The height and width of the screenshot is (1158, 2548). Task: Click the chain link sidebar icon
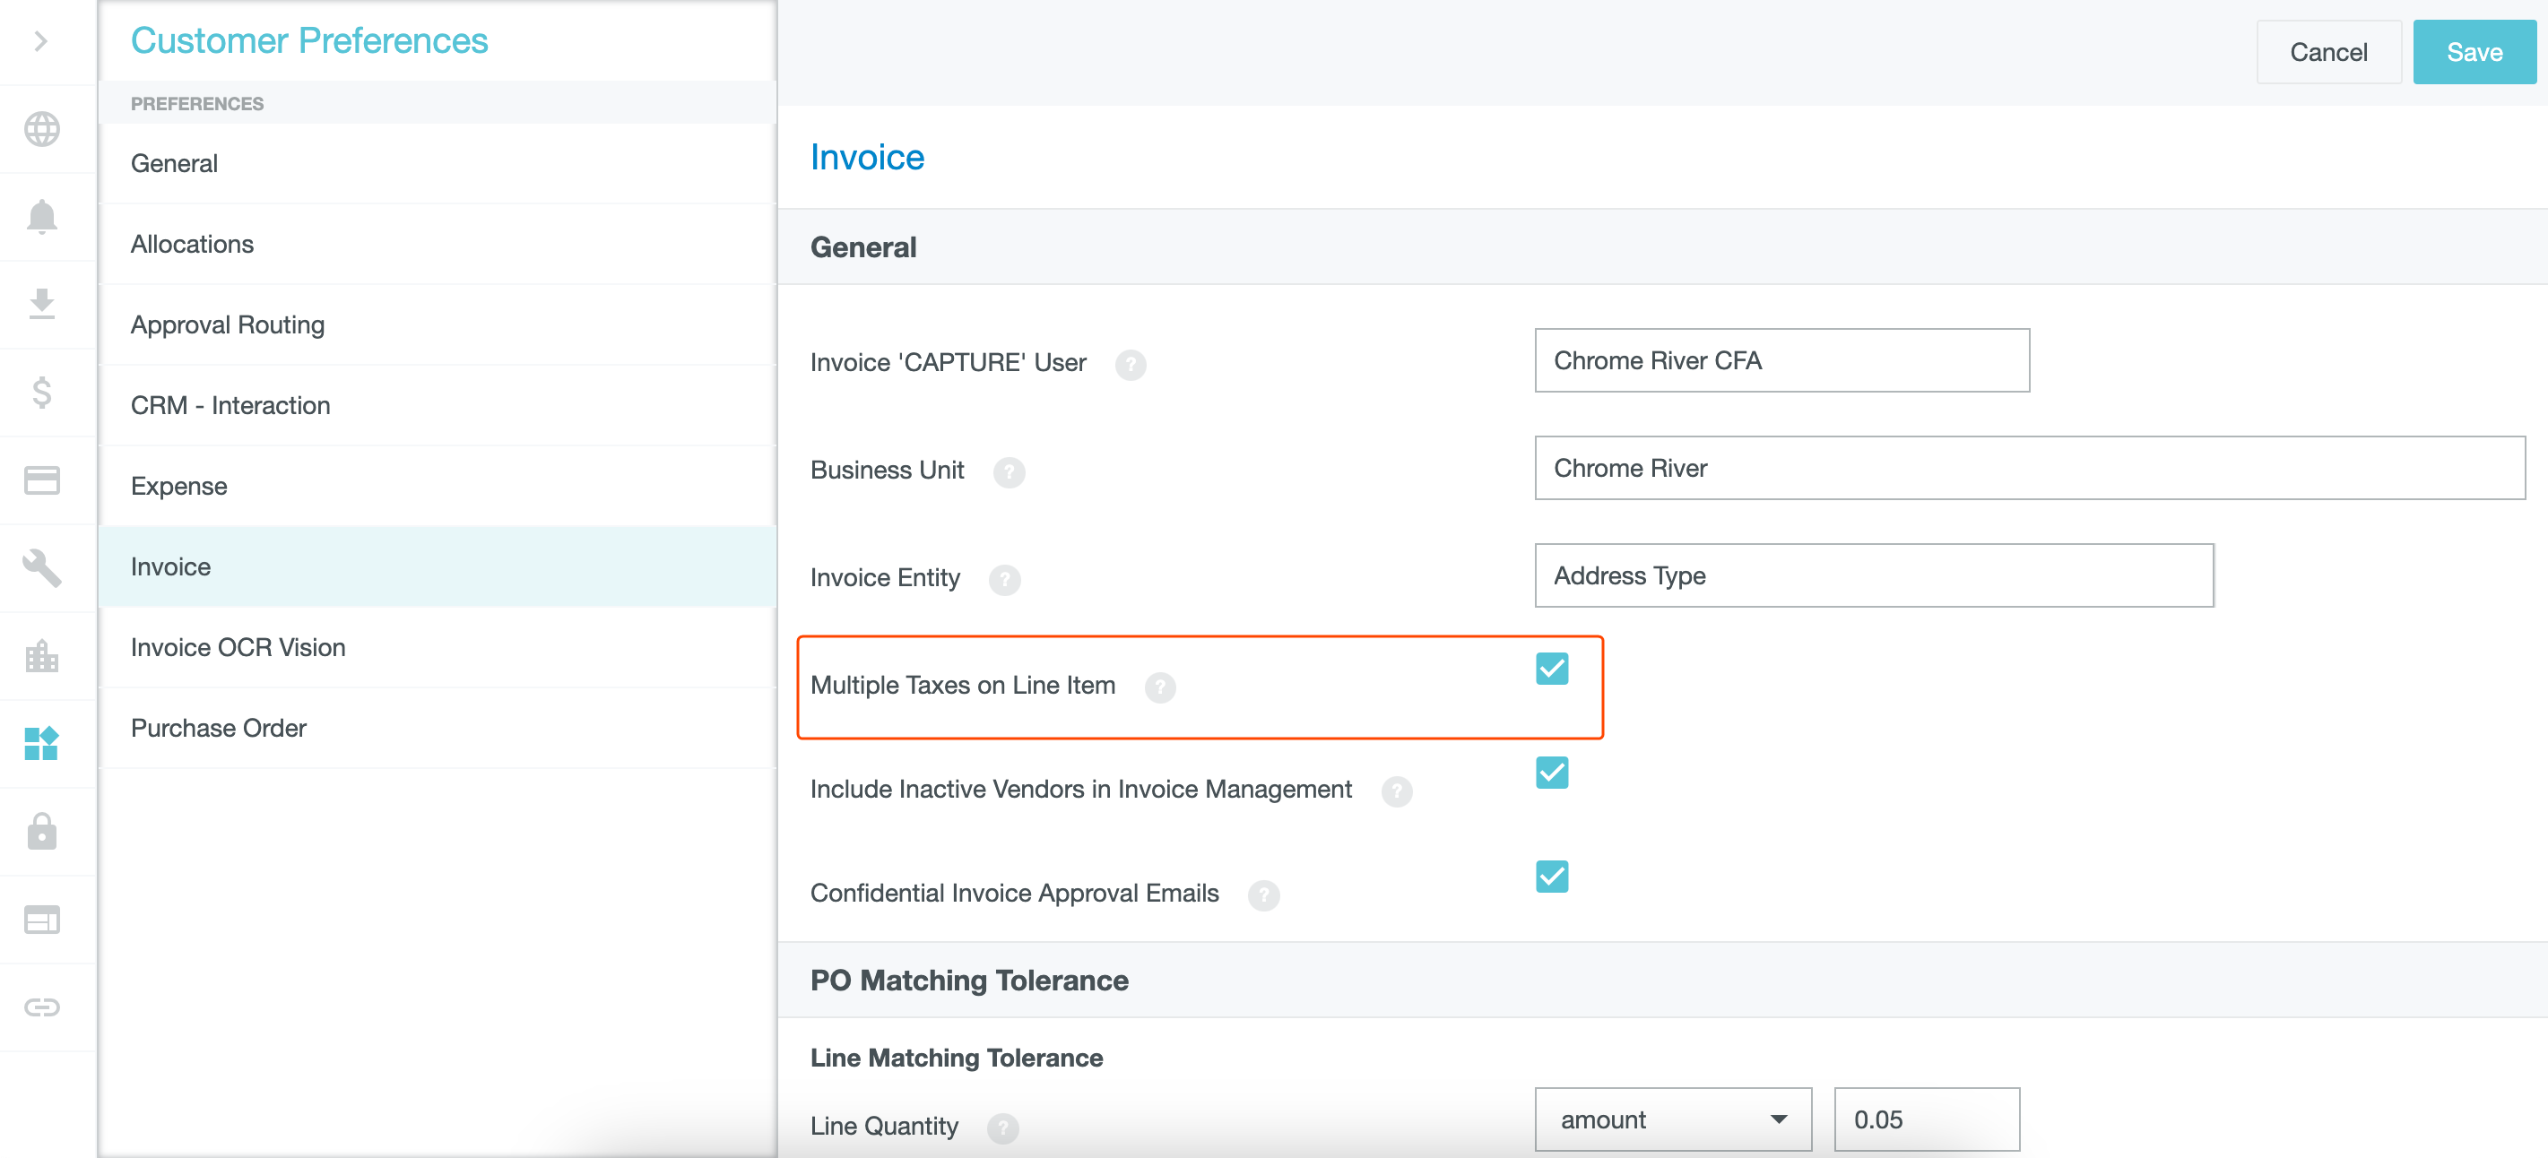41,1007
